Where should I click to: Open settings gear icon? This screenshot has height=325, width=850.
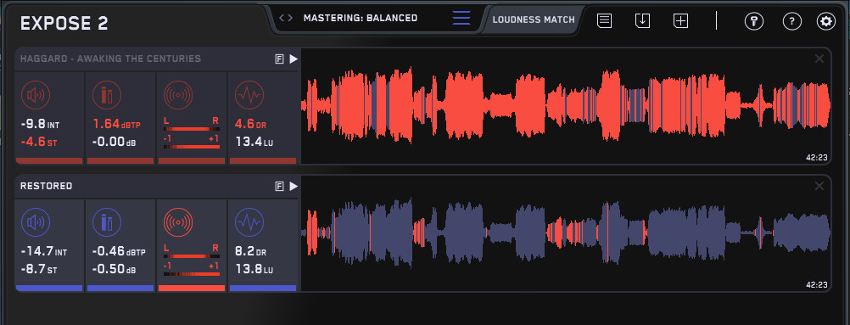[x=826, y=22]
